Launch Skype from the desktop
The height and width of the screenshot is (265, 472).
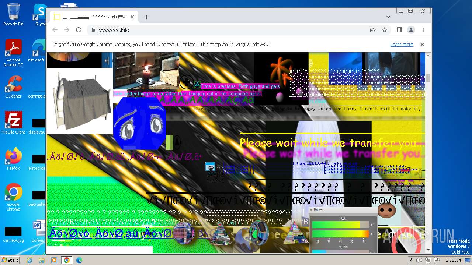tap(40, 15)
